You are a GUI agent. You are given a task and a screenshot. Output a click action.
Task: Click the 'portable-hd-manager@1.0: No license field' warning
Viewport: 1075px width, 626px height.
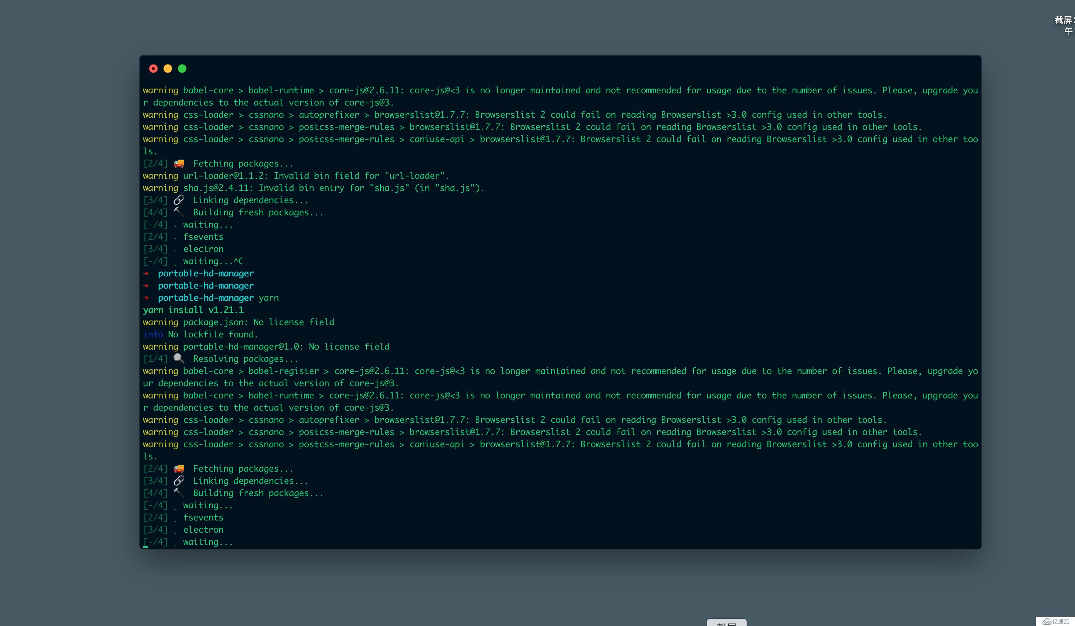[x=266, y=346]
